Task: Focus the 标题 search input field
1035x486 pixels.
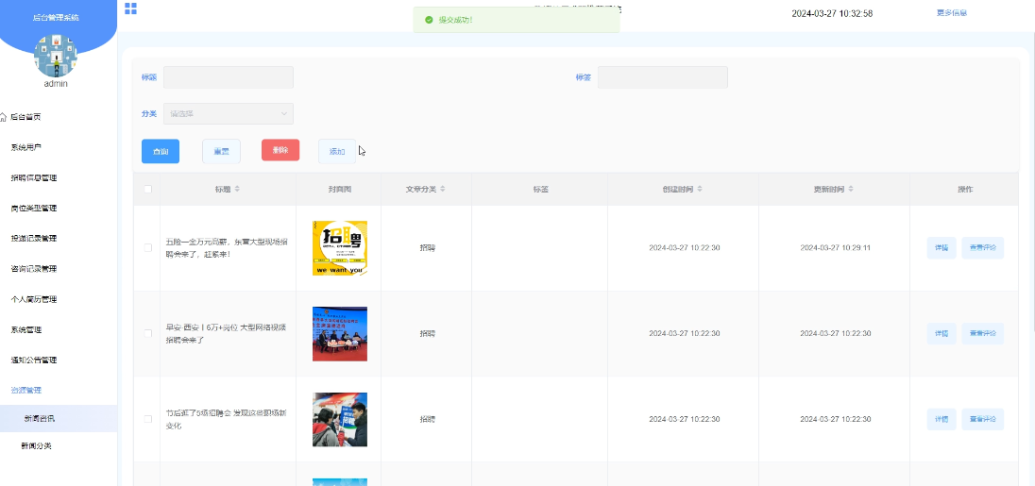Action: 229,77
